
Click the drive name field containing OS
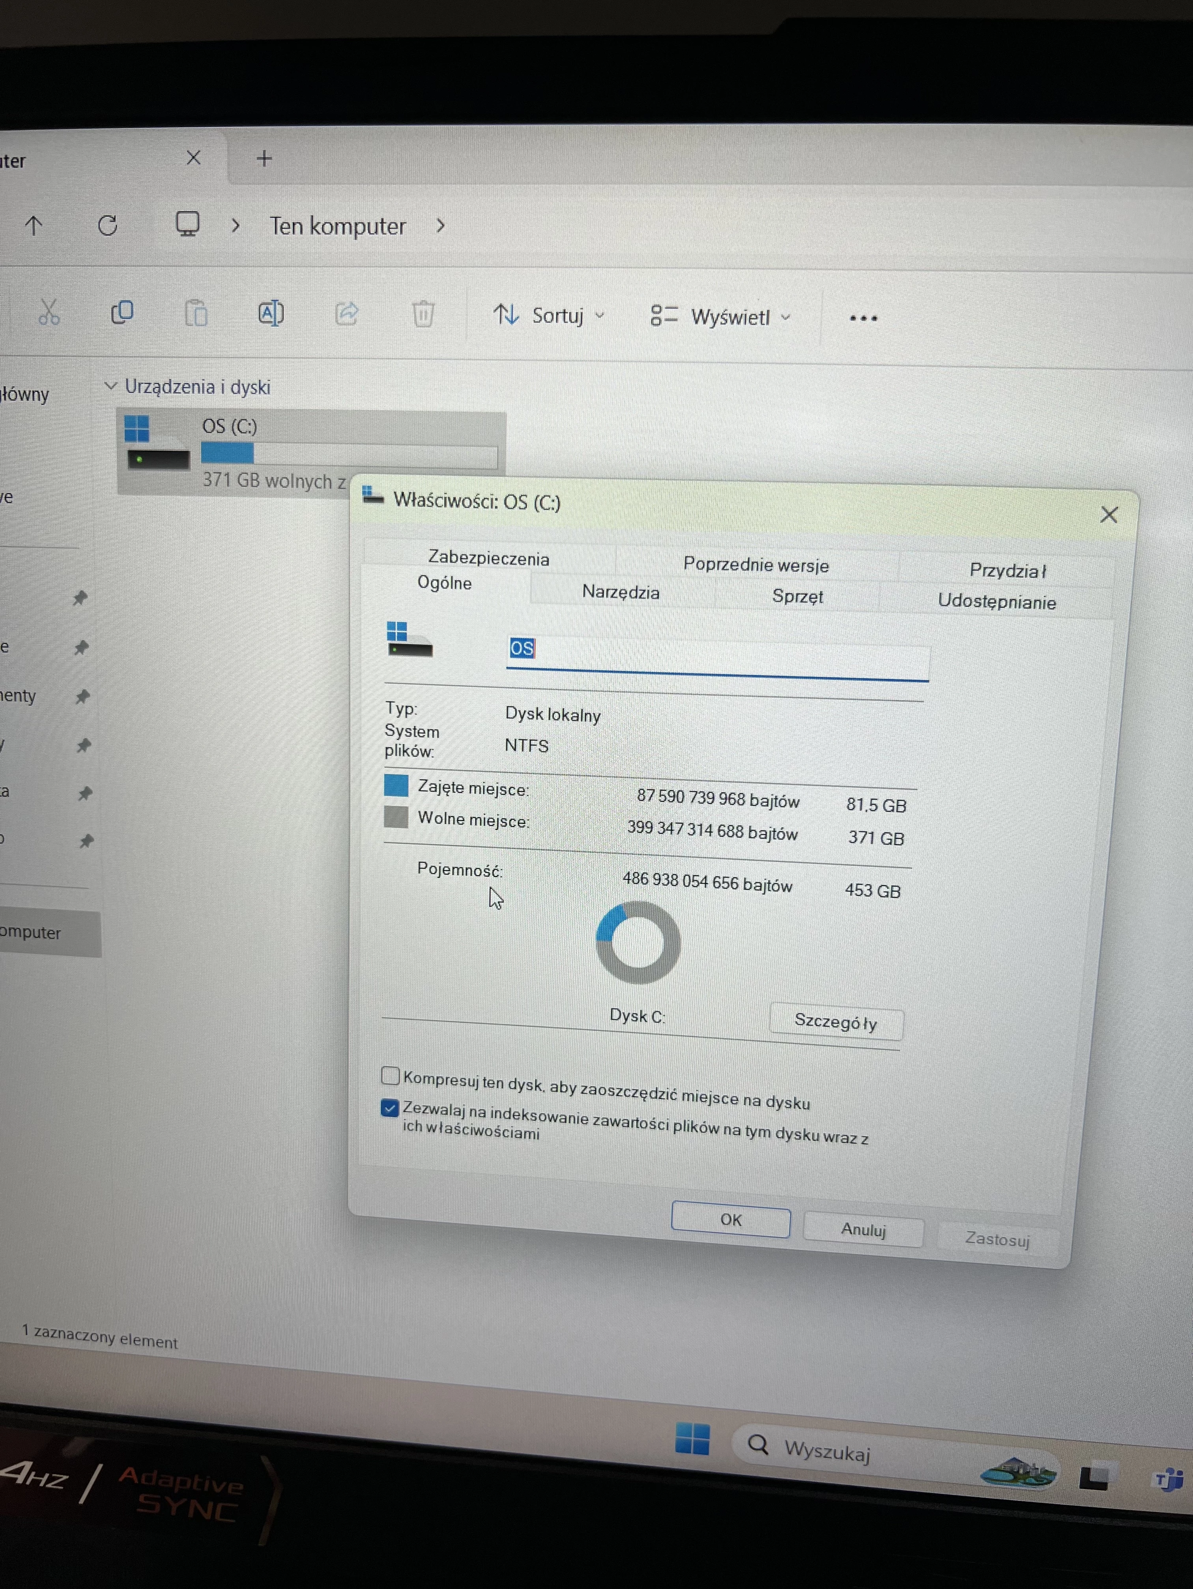click(718, 657)
